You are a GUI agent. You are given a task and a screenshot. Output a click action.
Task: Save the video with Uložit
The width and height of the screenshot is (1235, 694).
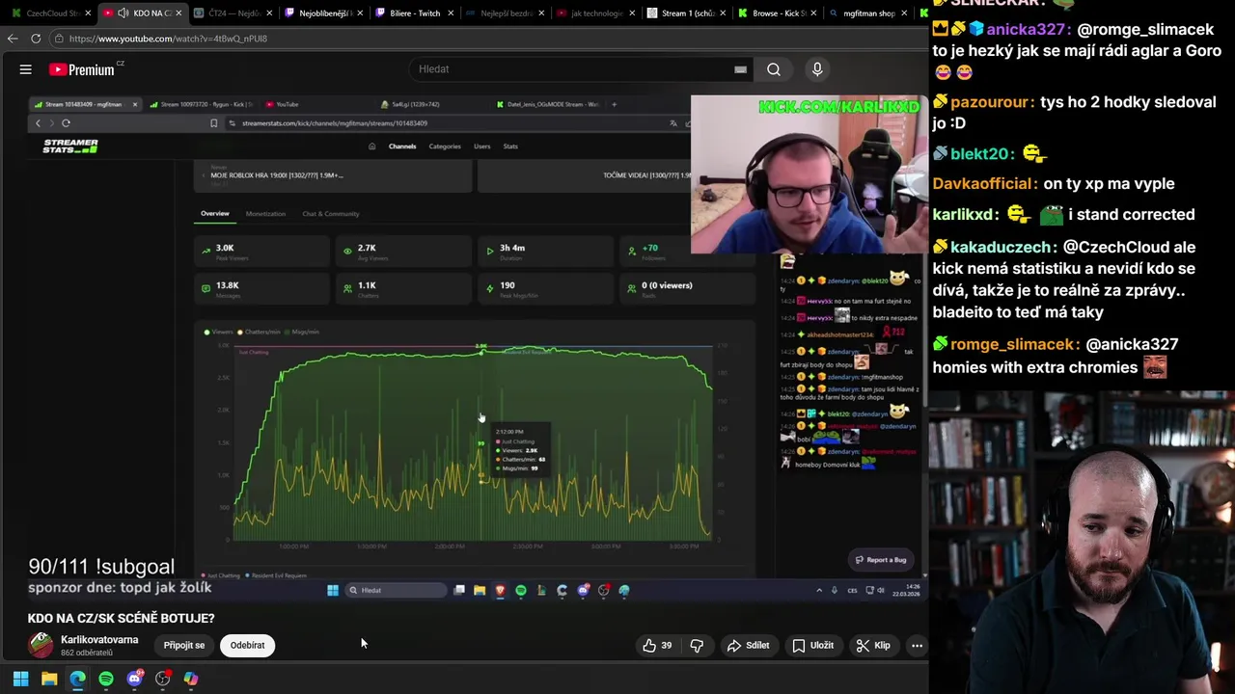click(x=812, y=646)
